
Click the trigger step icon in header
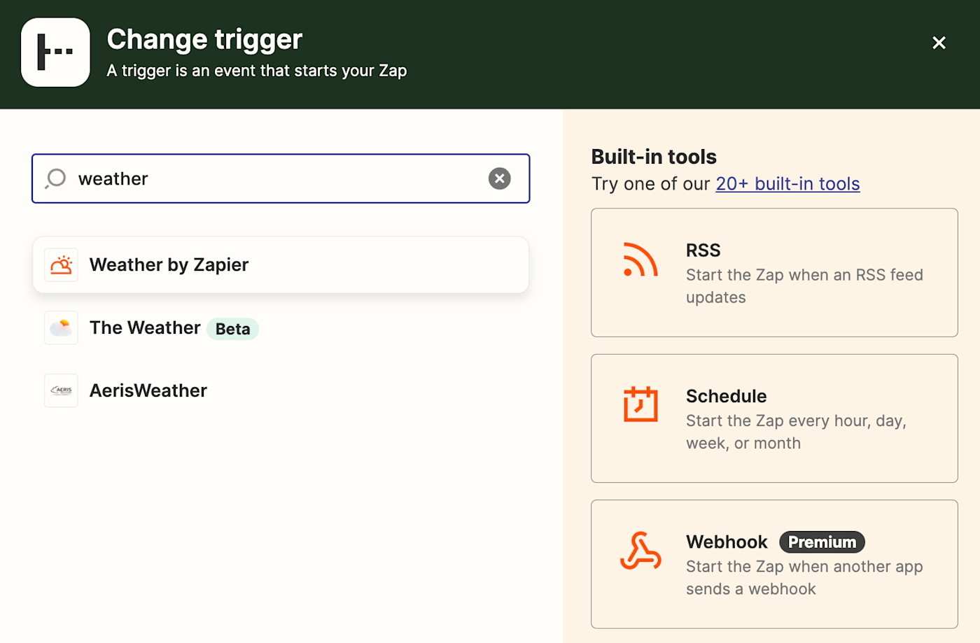pyautogui.click(x=55, y=52)
